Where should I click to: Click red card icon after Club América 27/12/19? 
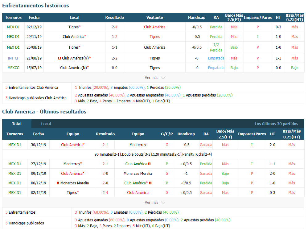(149, 164)
